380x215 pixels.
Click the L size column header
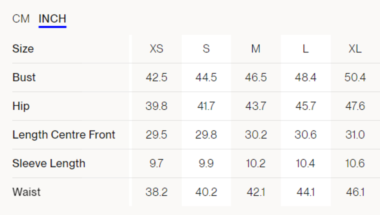(x=305, y=49)
